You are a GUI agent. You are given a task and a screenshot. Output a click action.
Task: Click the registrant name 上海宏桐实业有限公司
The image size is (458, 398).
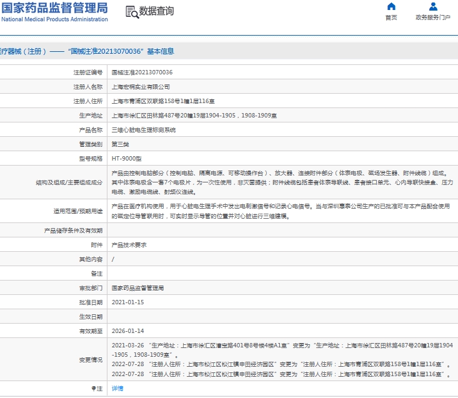coord(141,87)
